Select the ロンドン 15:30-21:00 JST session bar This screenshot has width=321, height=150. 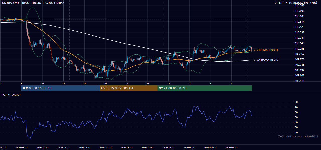point(129,88)
